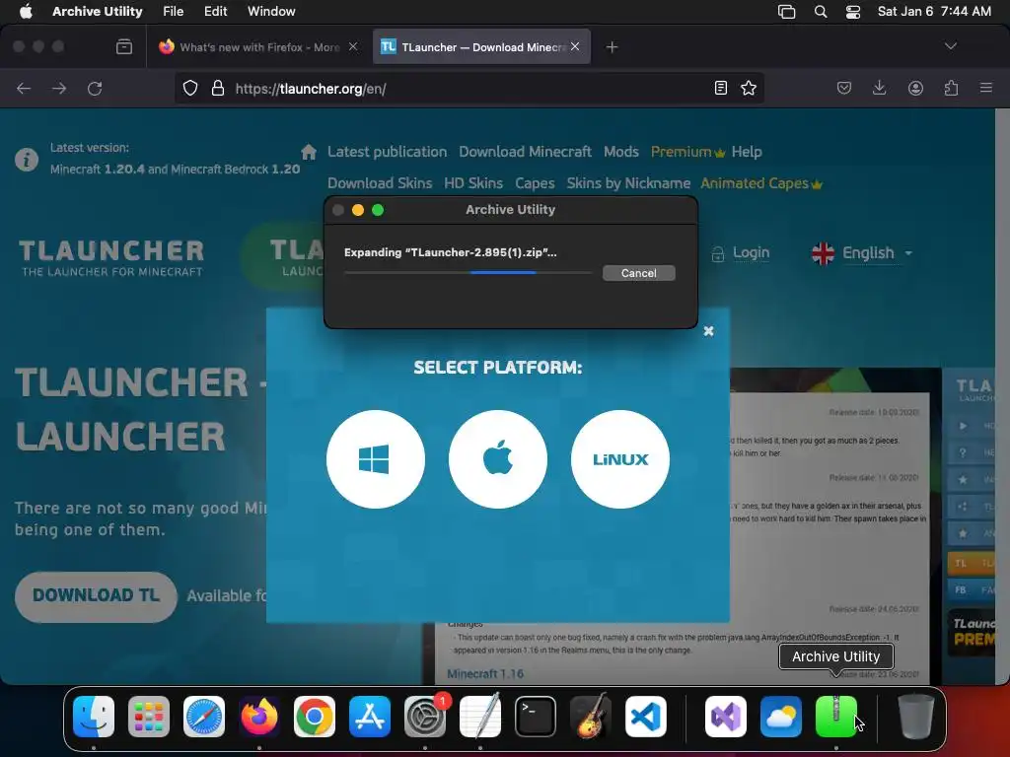Open Stage Manager icon in menu bar
The height and width of the screenshot is (757, 1010).
[786, 12]
